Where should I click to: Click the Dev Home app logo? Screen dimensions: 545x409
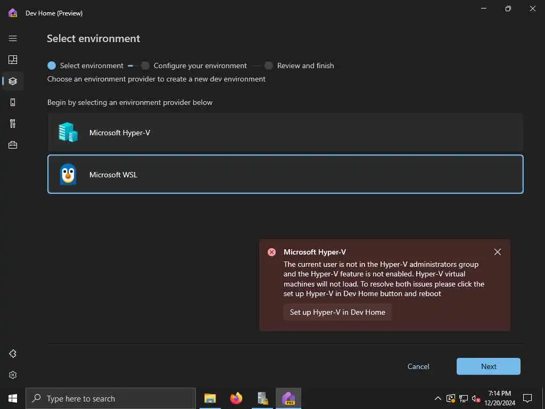coord(13,13)
